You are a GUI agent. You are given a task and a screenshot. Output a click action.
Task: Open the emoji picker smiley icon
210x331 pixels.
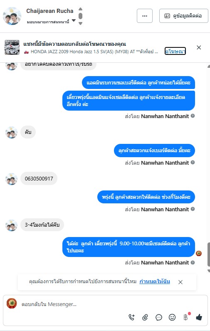click(172, 317)
